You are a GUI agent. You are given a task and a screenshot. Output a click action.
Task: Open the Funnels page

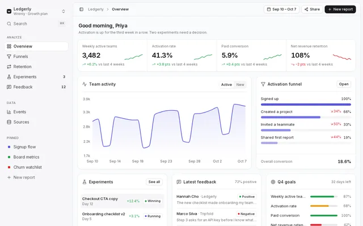[x=36, y=56]
